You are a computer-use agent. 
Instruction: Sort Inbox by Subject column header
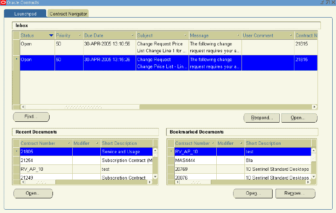[162, 36]
